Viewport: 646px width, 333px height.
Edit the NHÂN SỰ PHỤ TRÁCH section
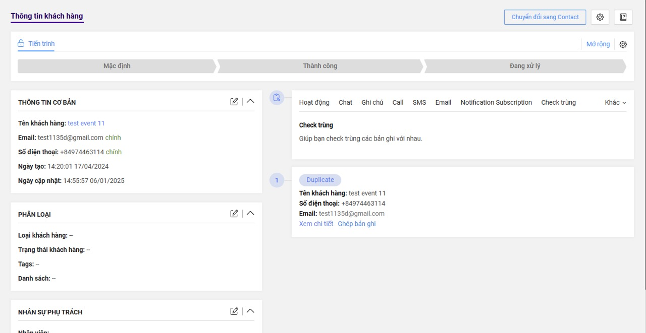click(x=234, y=311)
